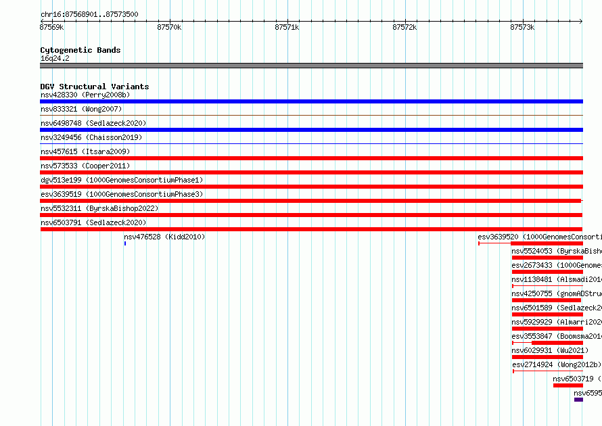
Task: Click the right arrowhead of the ruler
Action: tap(581, 21)
